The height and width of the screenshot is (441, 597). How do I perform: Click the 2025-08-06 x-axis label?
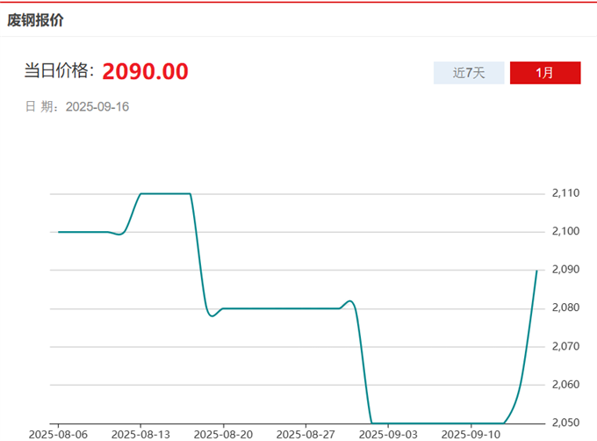(x=58, y=434)
